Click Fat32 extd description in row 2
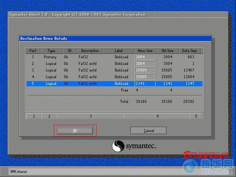Image resolution: width=236 pixels, height=177 pixels. click(87, 63)
